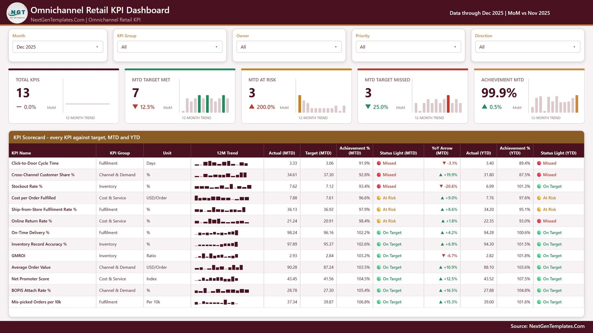593x333 pixels.
Task: Select the BOPIS Attach Rate % KPI name
Action: coord(31,290)
